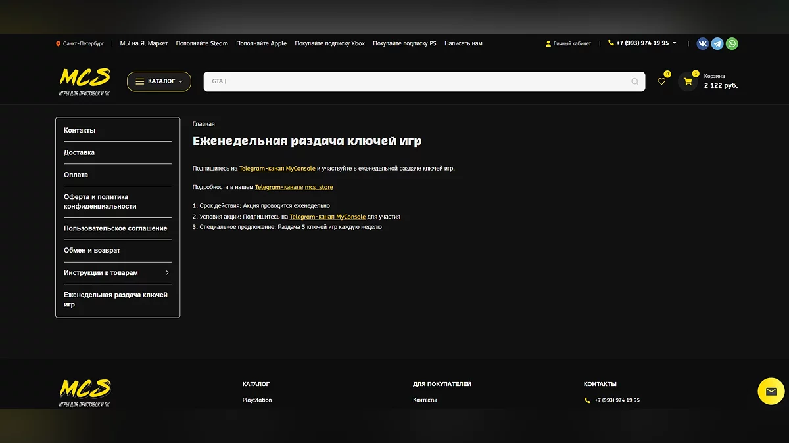Open Обмен и возврат sidebar item
The height and width of the screenshot is (443, 789).
[x=92, y=250]
